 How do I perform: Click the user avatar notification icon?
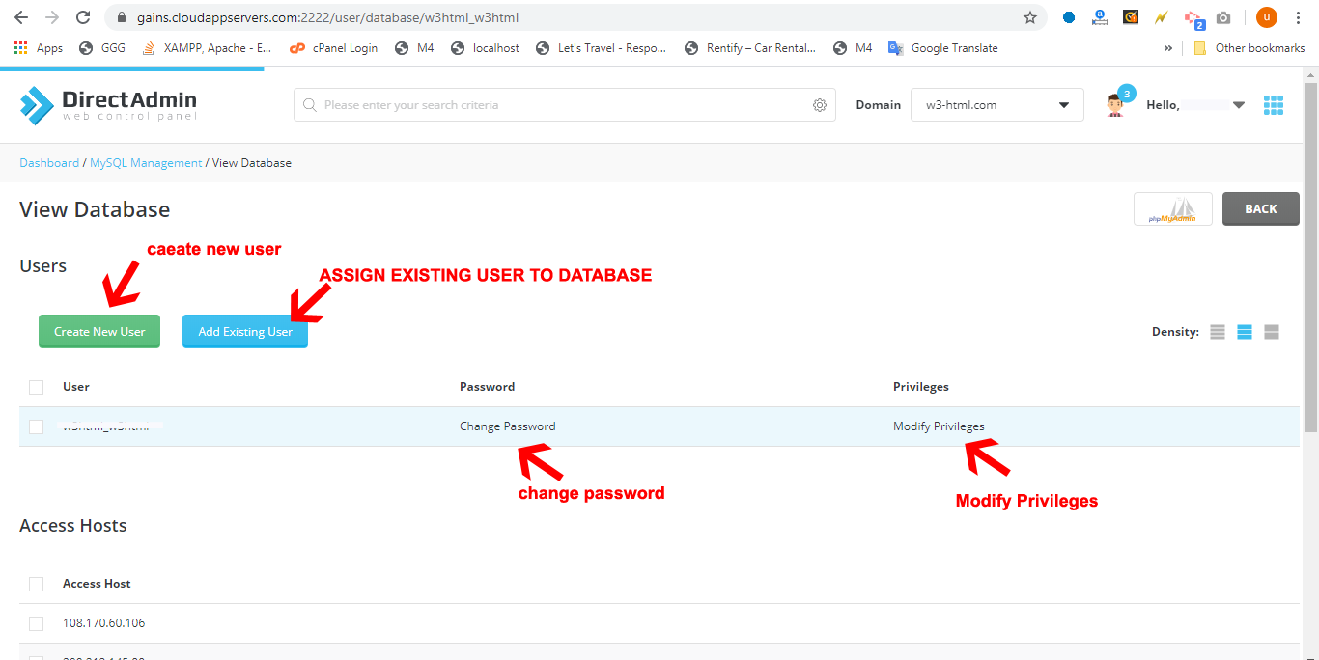(1116, 104)
